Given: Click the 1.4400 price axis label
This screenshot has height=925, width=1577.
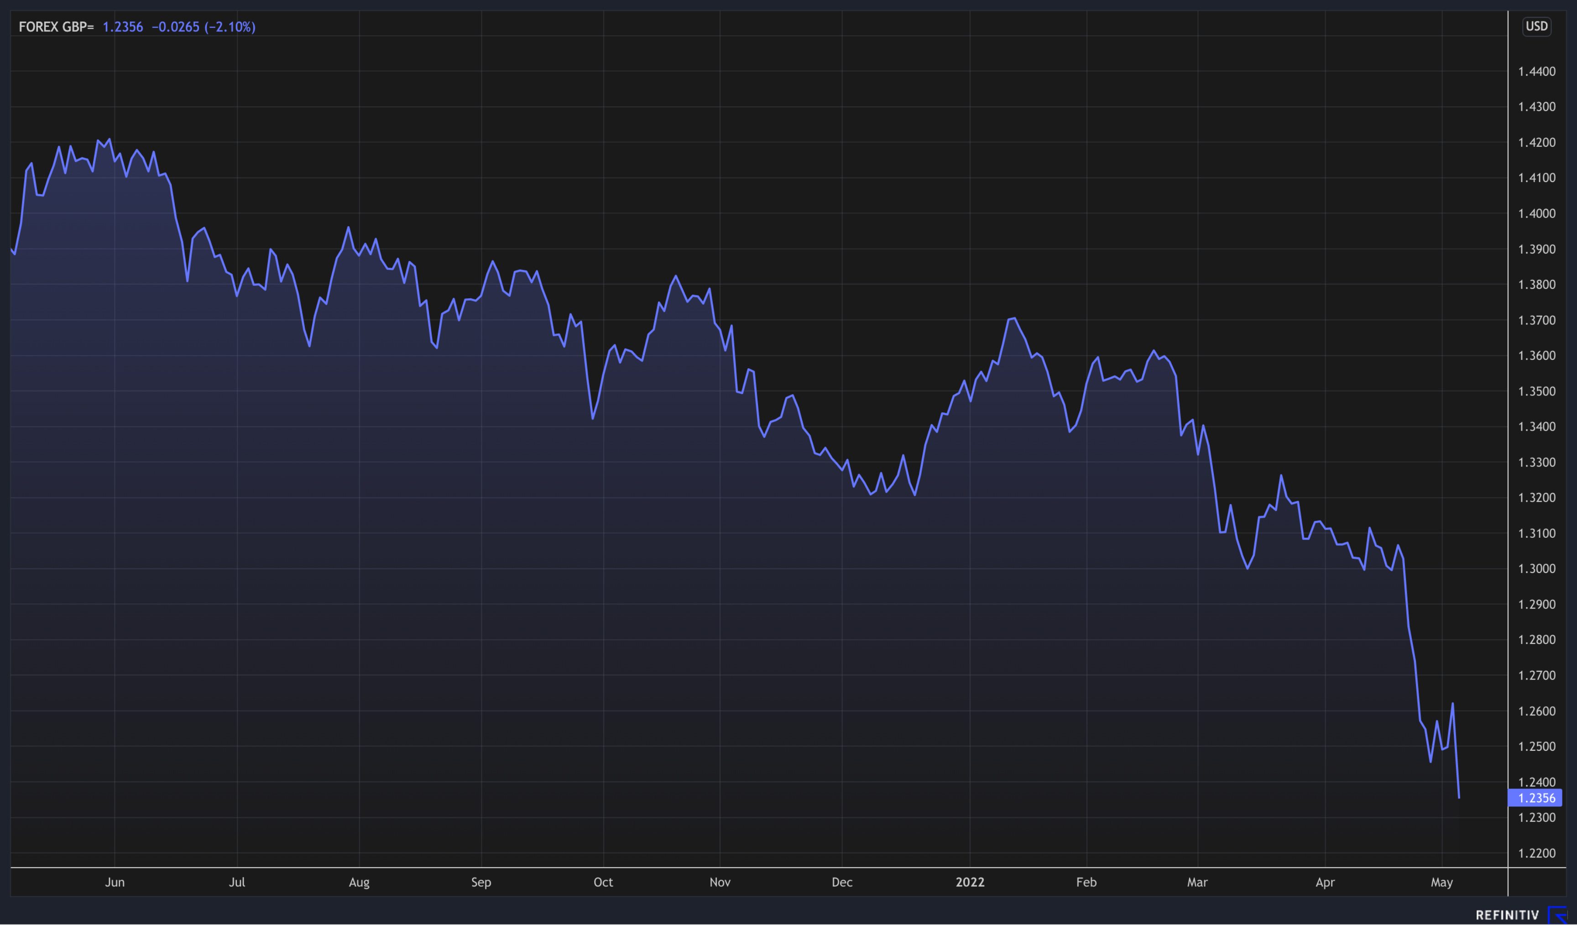Looking at the screenshot, I should (1537, 71).
